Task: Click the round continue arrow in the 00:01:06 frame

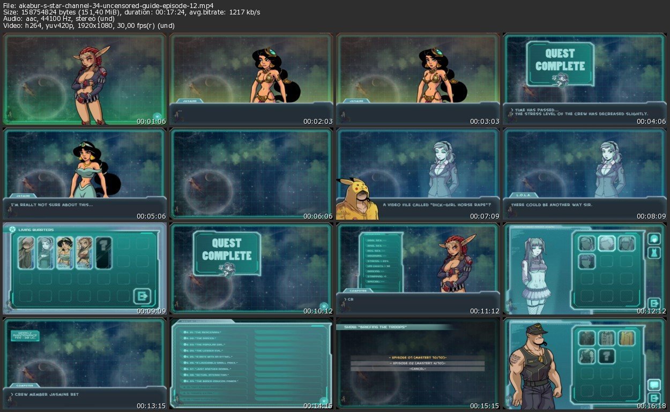Action: coord(157,116)
